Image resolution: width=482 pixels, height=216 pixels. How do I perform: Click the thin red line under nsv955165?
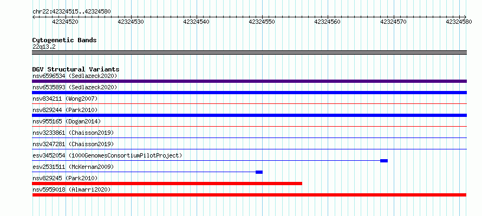point(249,127)
